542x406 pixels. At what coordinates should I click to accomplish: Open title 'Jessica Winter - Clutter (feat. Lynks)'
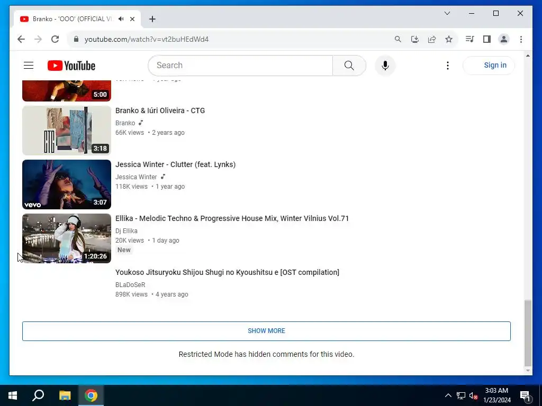pos(176,164)
